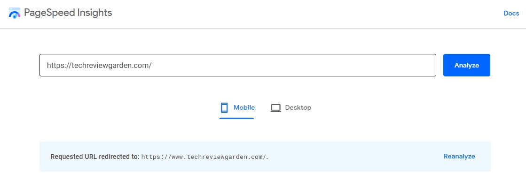The image size is (526, 180).
Task: Open the PageSpeed Insights title link
Action: click(68, 13)
